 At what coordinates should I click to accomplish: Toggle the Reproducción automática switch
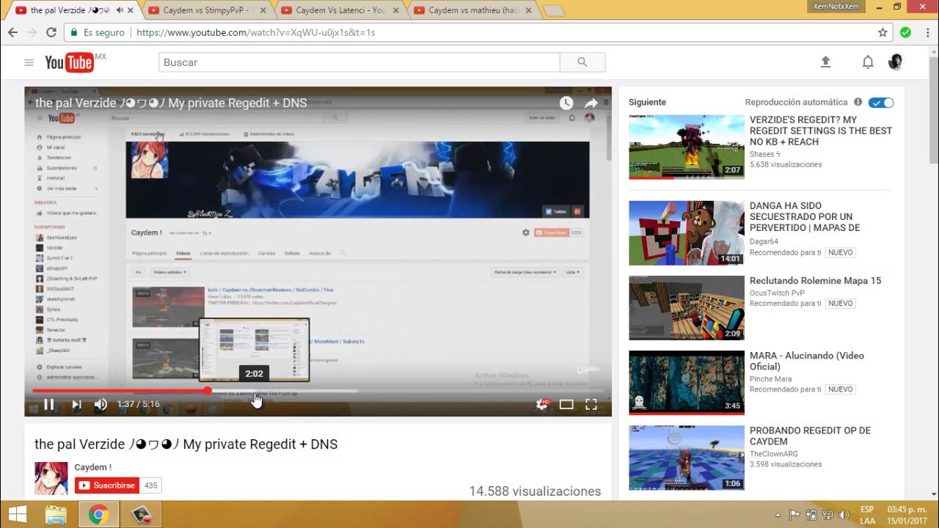point(881,103)
